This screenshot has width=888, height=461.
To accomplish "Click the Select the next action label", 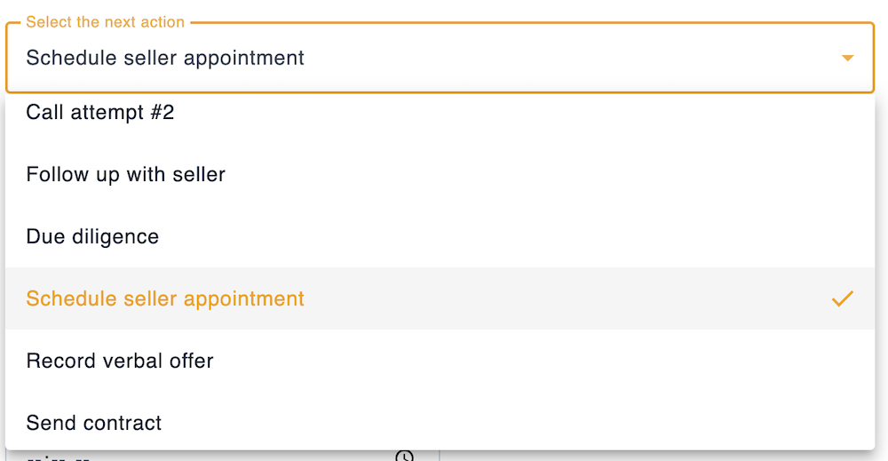I will [x=105, y=21].
